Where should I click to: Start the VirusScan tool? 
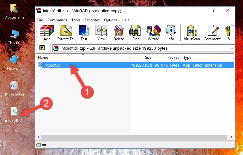(192, 33)
